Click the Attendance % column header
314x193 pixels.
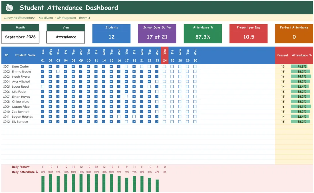point(302,55)
